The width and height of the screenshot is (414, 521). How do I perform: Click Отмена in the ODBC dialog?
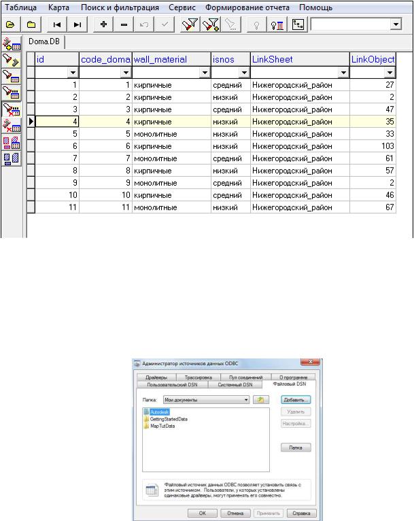click(x=235, y=513)
